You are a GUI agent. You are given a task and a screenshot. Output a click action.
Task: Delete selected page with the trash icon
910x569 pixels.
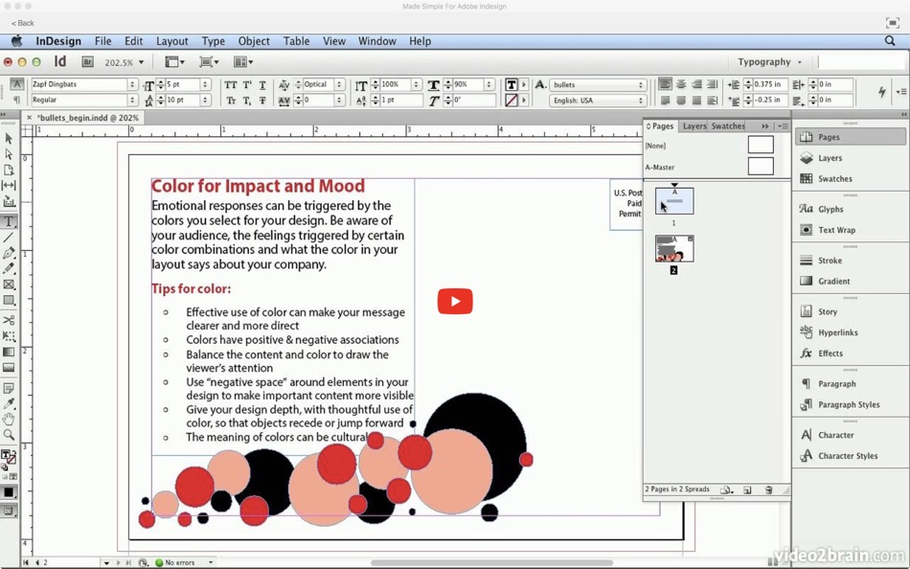[x=769, y=490]
